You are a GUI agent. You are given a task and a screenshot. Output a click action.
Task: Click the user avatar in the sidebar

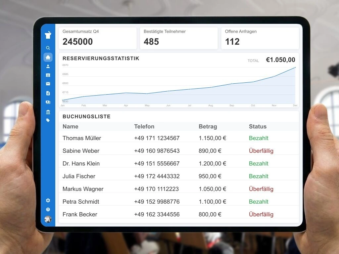[x=48, y=219]
